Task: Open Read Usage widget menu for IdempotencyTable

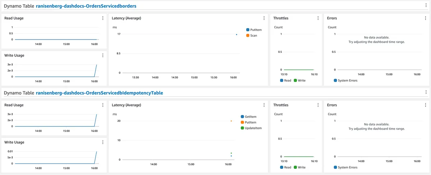Action: tap(103, 105)
